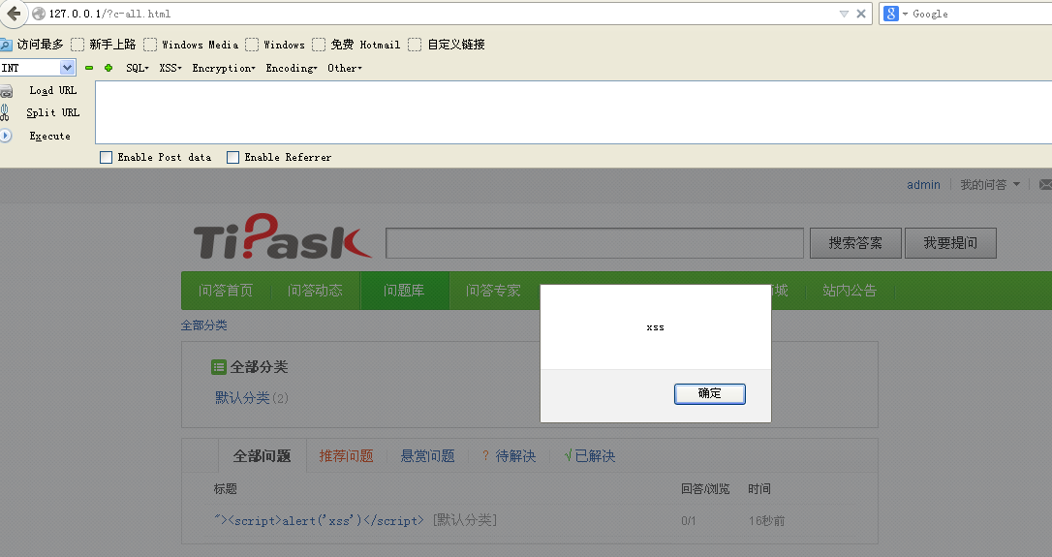Click the Tipask logo
The height and width of the screenshot is (557, 1052).
point(282,237)
